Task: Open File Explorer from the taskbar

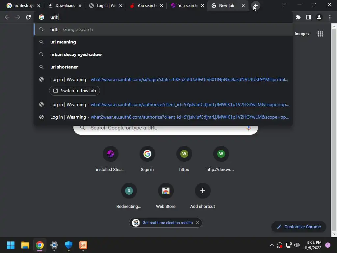Action: point(25,245)
